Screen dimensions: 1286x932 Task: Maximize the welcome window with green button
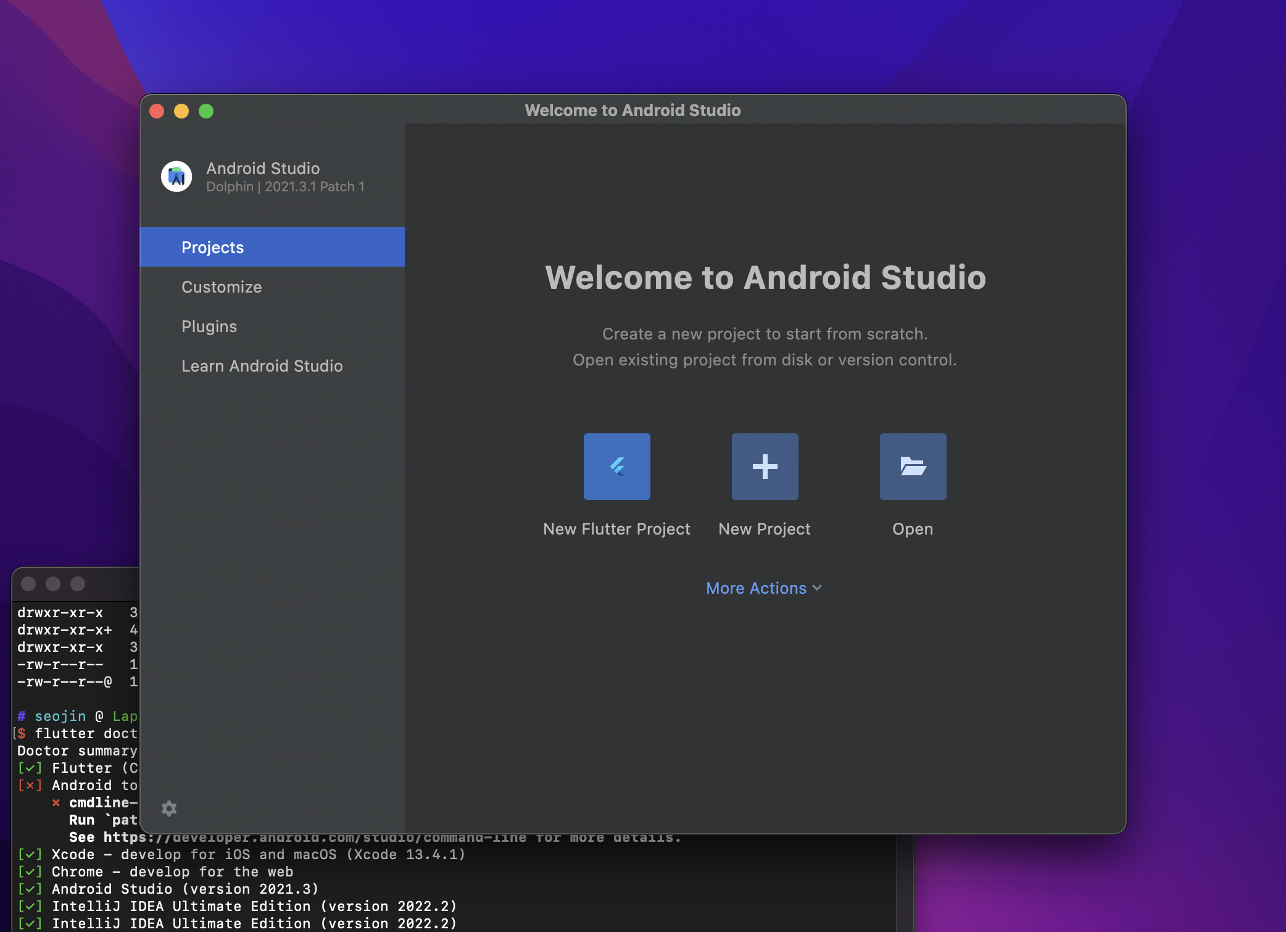click(x=206, y=111)
